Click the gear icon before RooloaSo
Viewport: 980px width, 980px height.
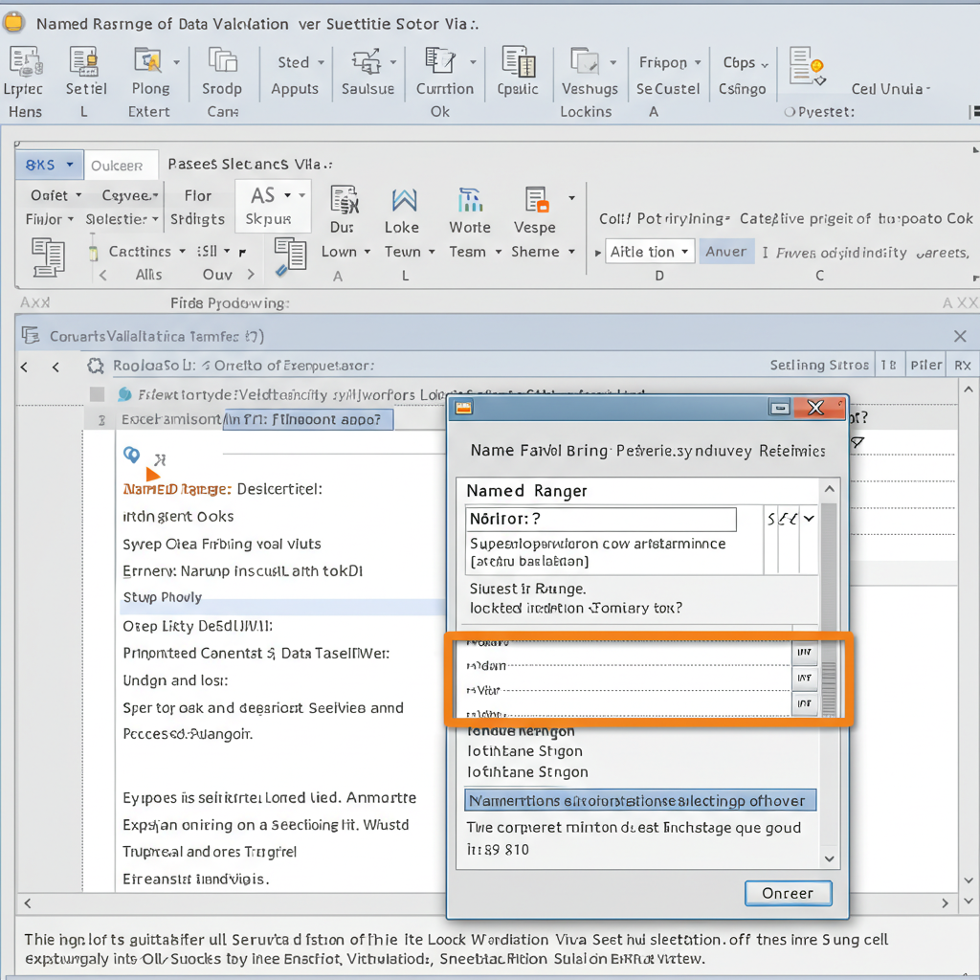pyautogui.click(x=96, y=366)
